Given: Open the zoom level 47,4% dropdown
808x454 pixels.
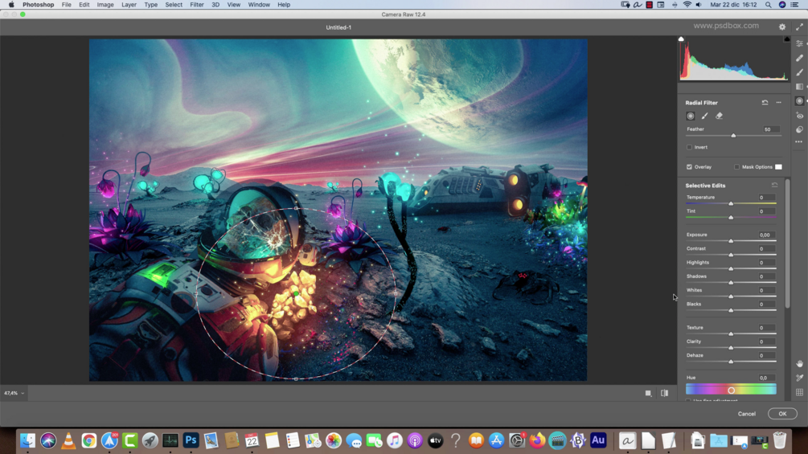Looking at the screenshot, I should (x=14, y=393).
